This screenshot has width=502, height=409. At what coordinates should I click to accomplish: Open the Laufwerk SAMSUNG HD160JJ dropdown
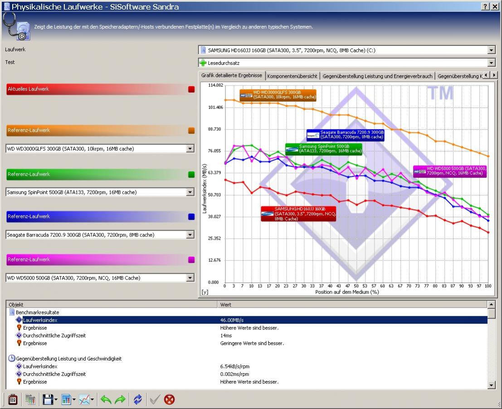point(492,50)
